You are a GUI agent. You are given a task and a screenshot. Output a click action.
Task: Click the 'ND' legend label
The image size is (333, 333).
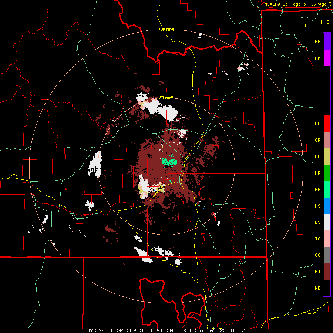[317, 288]
